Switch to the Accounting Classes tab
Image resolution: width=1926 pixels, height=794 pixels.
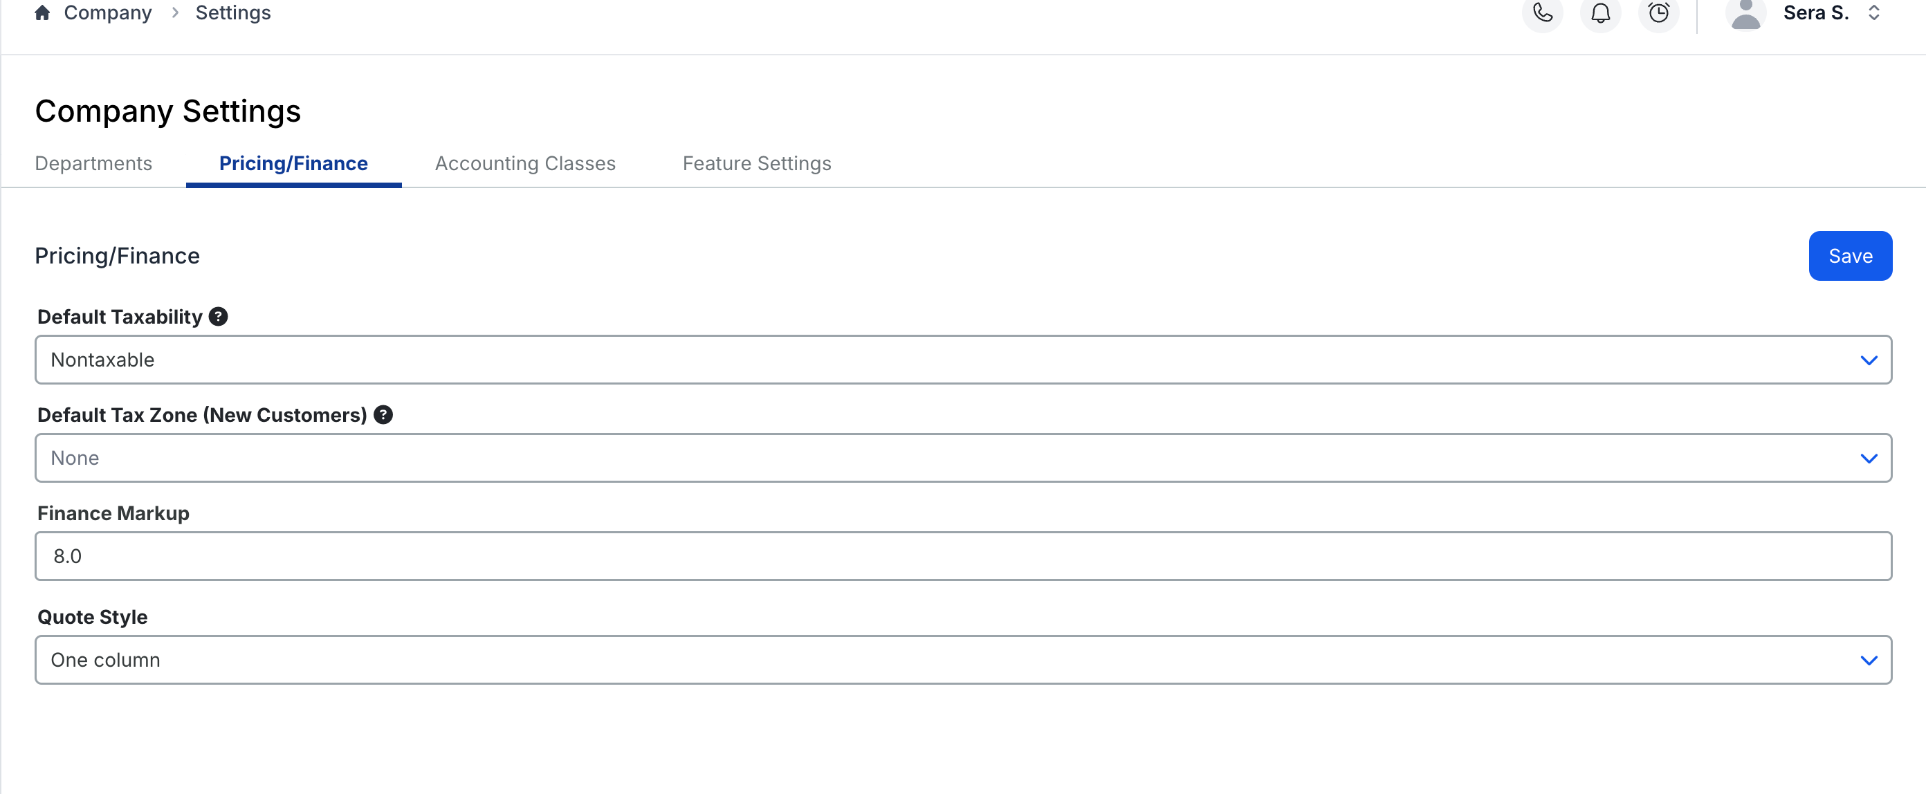click(x=525, y=163)
